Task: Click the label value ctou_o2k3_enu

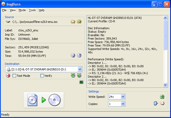Action: pyautogui.click(x=28, y=30)
